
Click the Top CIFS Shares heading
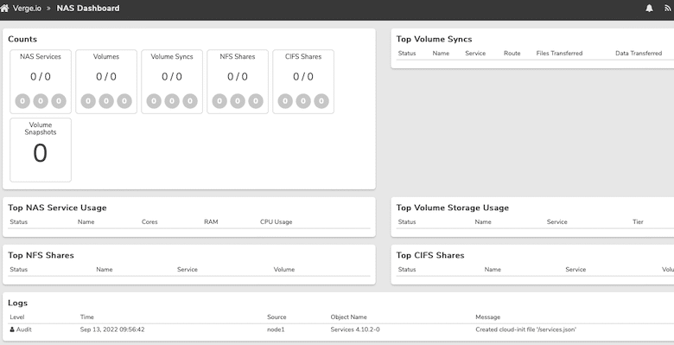pyautogui.click(x=430, y=256)
